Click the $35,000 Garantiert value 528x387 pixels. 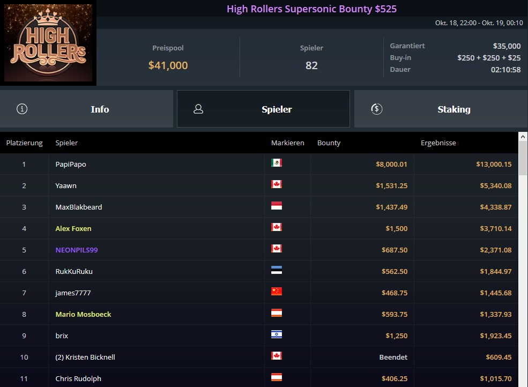(x=507, y=46)
